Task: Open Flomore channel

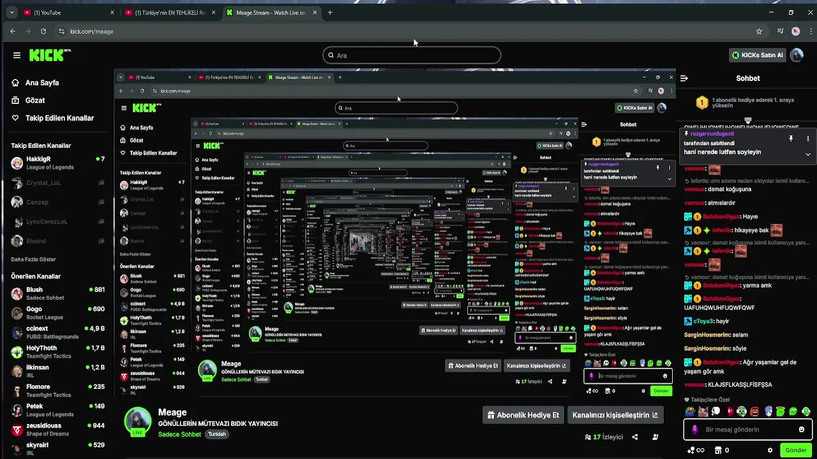Action: coord(57,391)
